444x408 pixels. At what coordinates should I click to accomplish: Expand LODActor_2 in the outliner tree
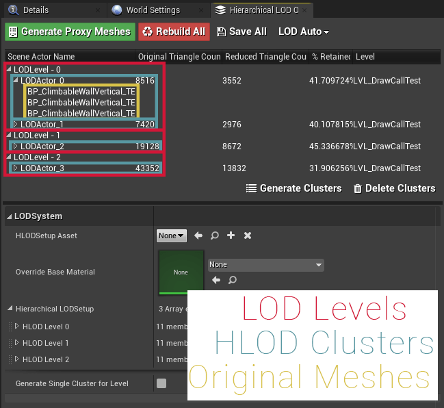16,146
